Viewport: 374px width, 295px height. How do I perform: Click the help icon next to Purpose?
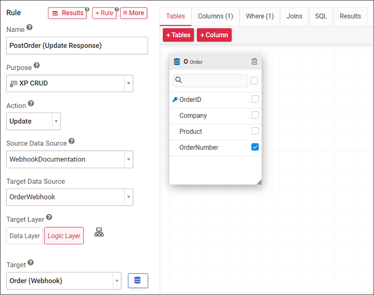tap(36, 66)
